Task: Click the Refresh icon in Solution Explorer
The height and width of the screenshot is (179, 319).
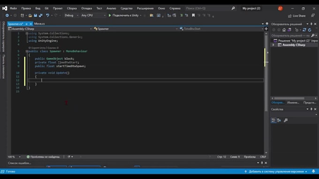Action: [x=310, y=30]
